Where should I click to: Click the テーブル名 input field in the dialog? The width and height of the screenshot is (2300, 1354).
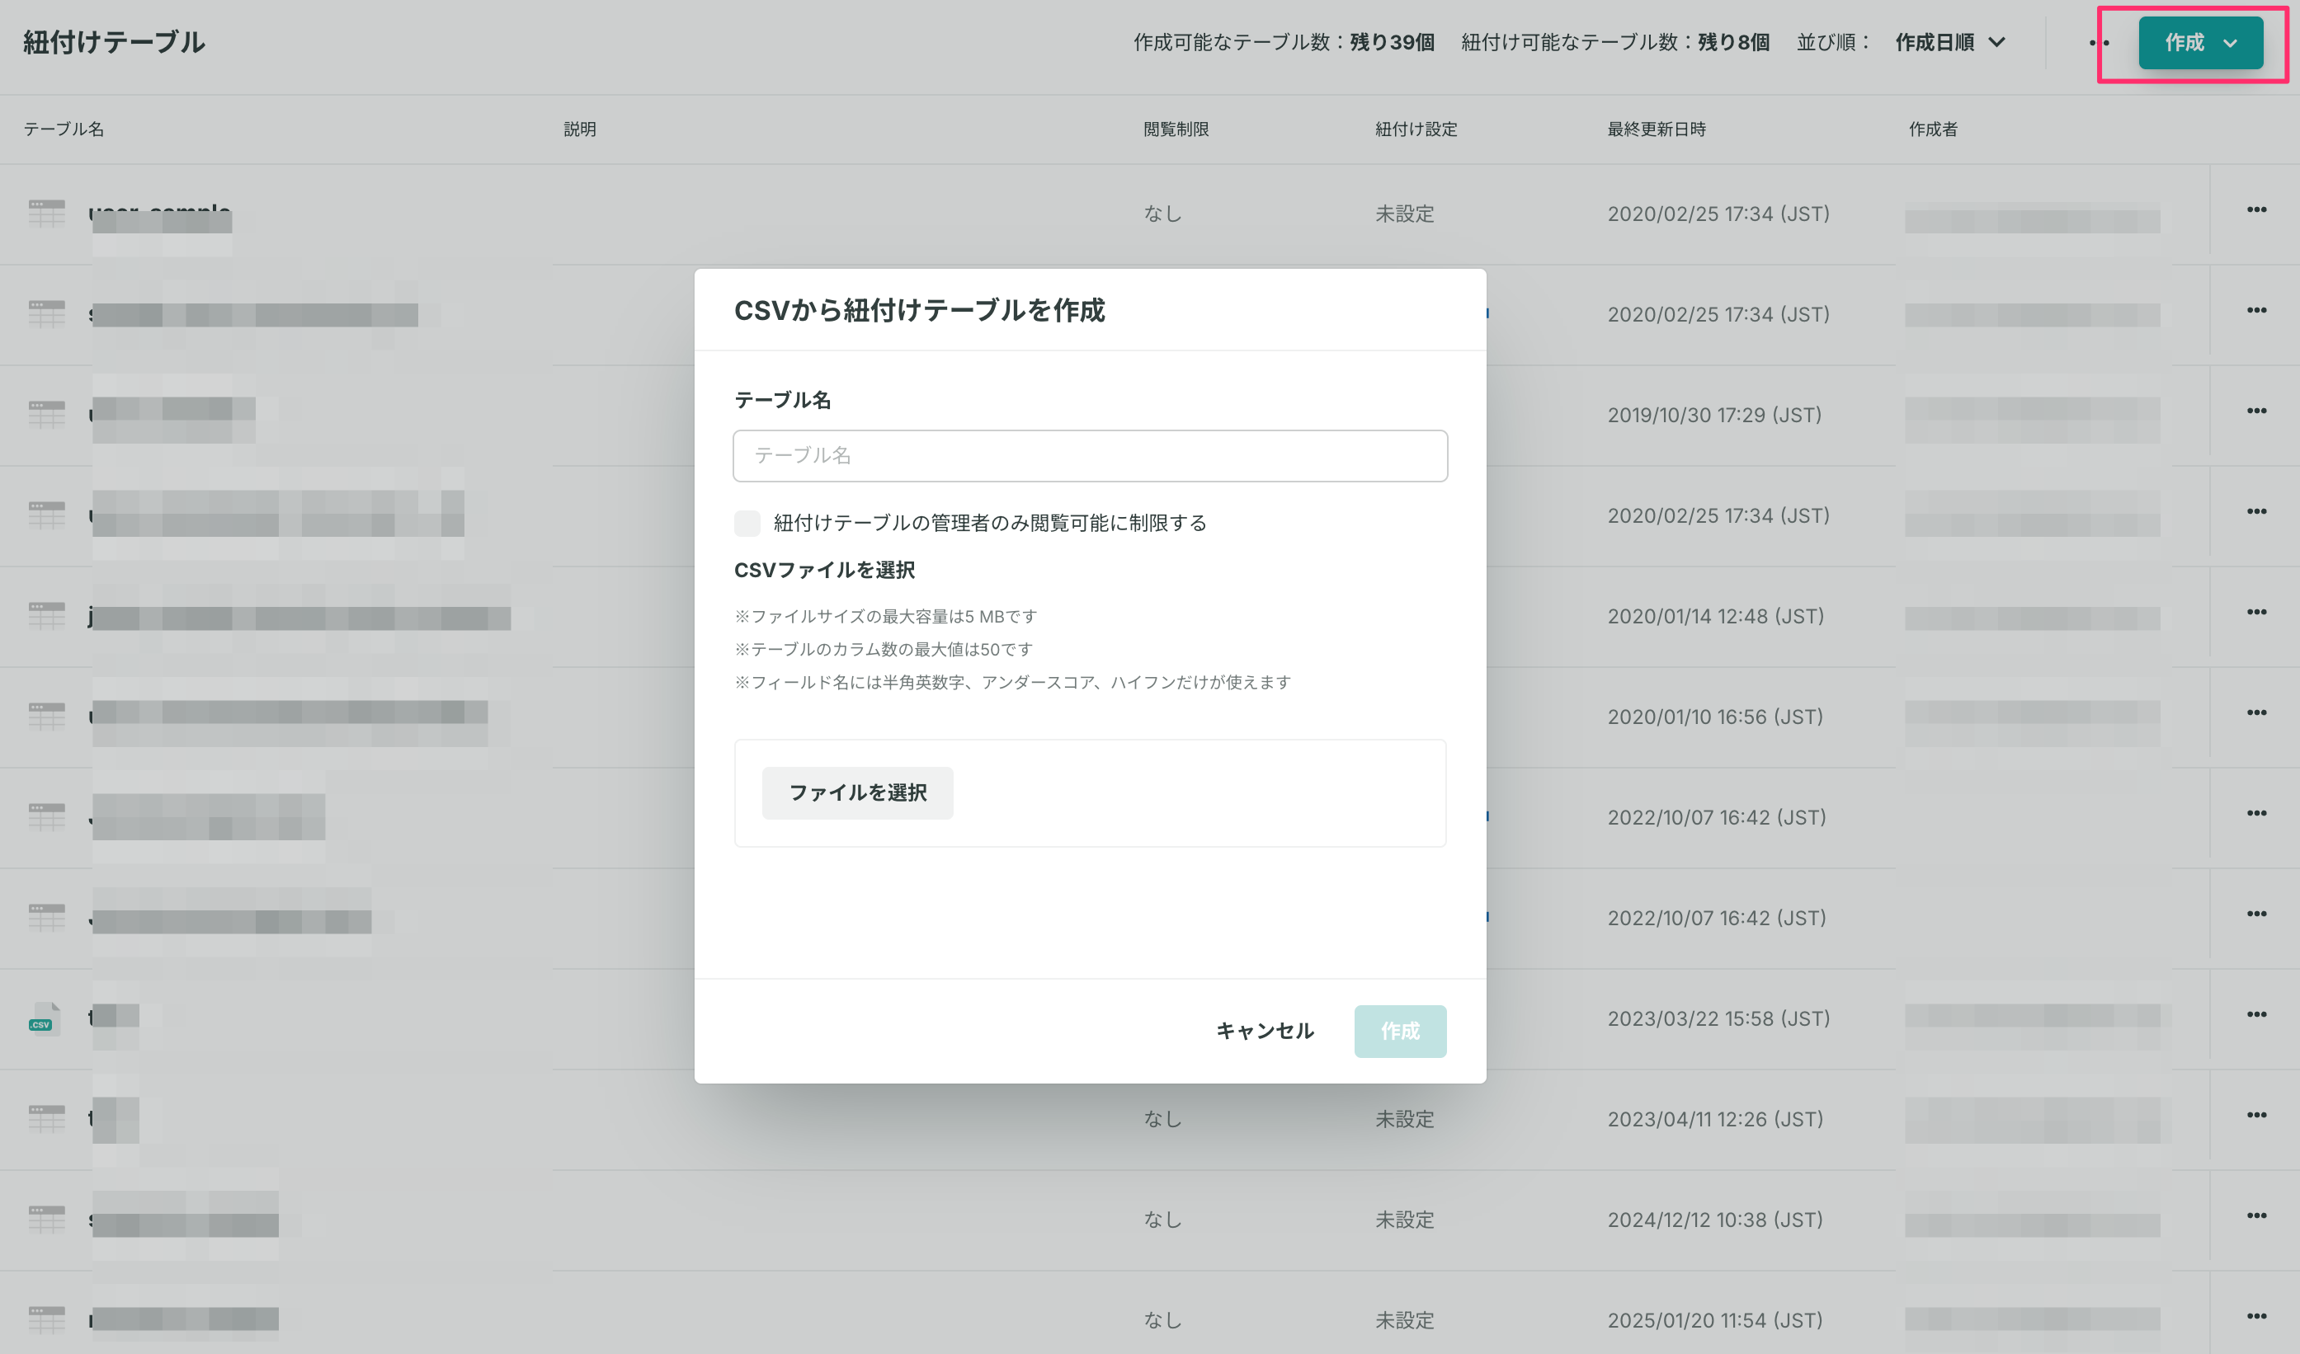pos(1090,455)
